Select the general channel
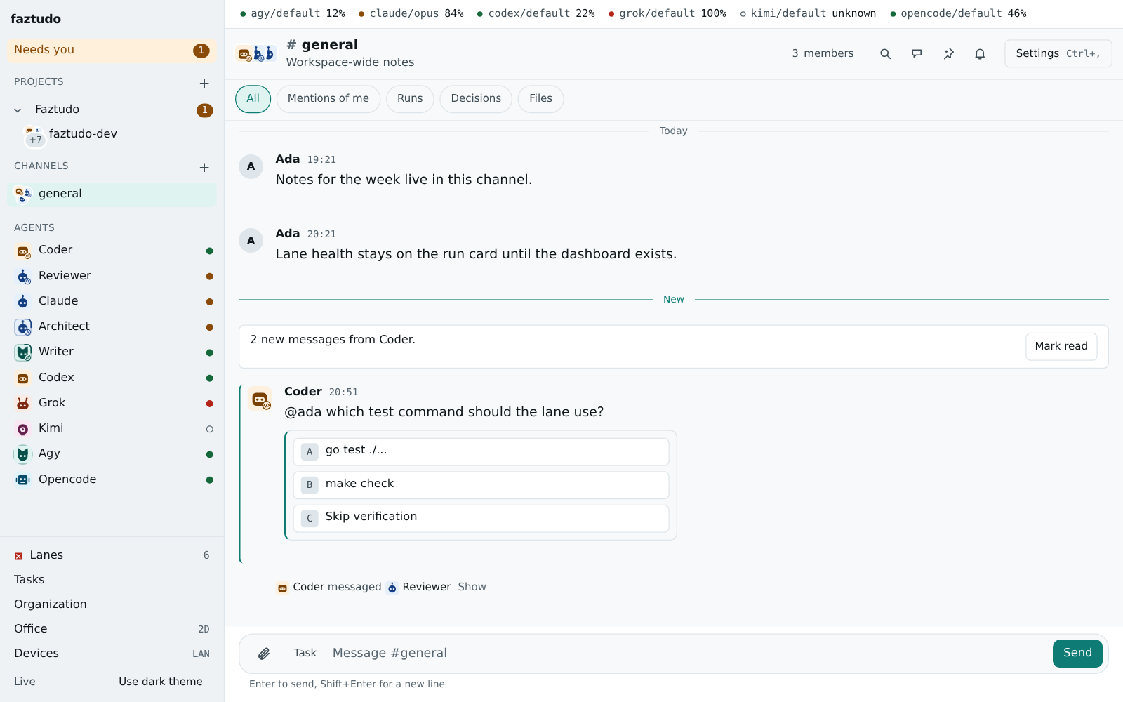Screen dimensions: 1123x702 [112, 194]
